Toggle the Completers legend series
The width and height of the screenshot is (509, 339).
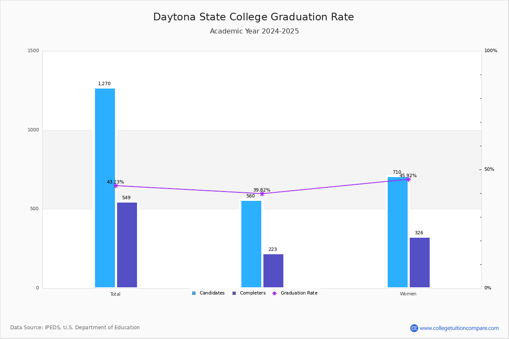(x=252, y=293)
